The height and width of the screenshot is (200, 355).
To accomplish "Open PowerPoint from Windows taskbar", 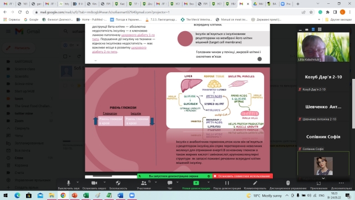I will (x=74, y=195).
